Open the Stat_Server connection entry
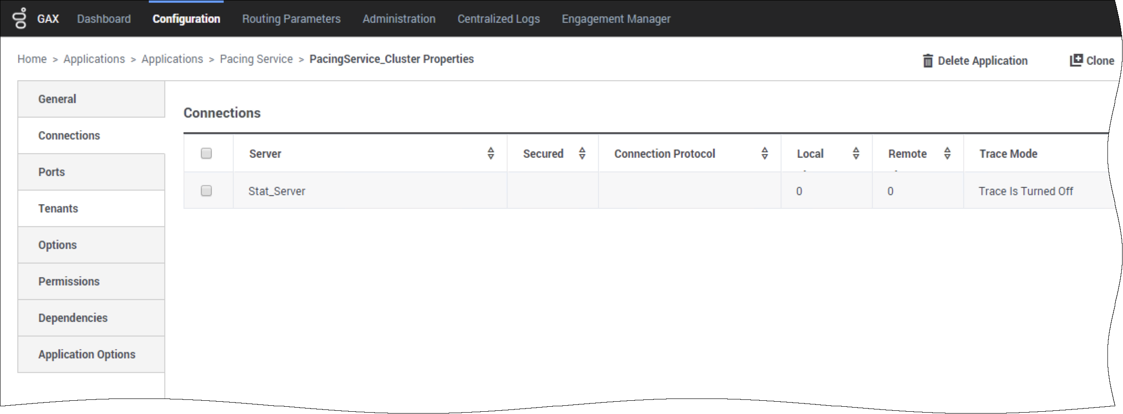The image size is (1123, 414). pyautogui.click(x=277, y=191)
